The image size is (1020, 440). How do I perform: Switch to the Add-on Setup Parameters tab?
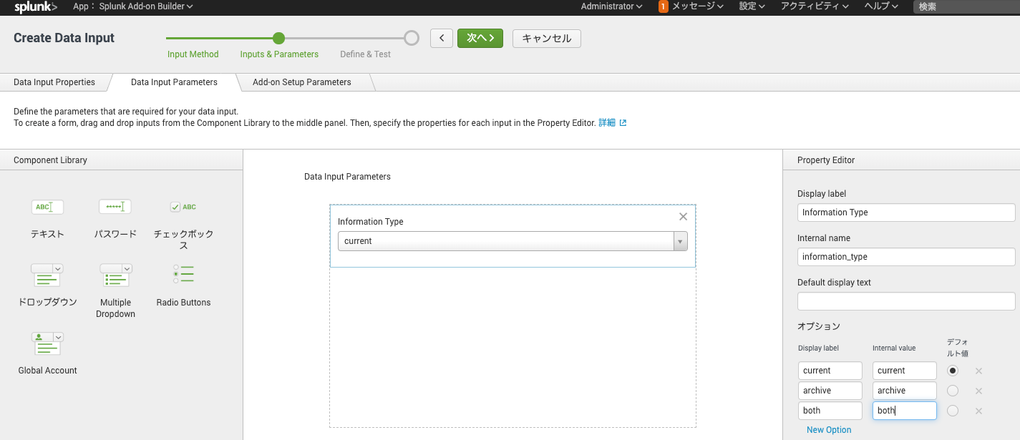[301, 82]
